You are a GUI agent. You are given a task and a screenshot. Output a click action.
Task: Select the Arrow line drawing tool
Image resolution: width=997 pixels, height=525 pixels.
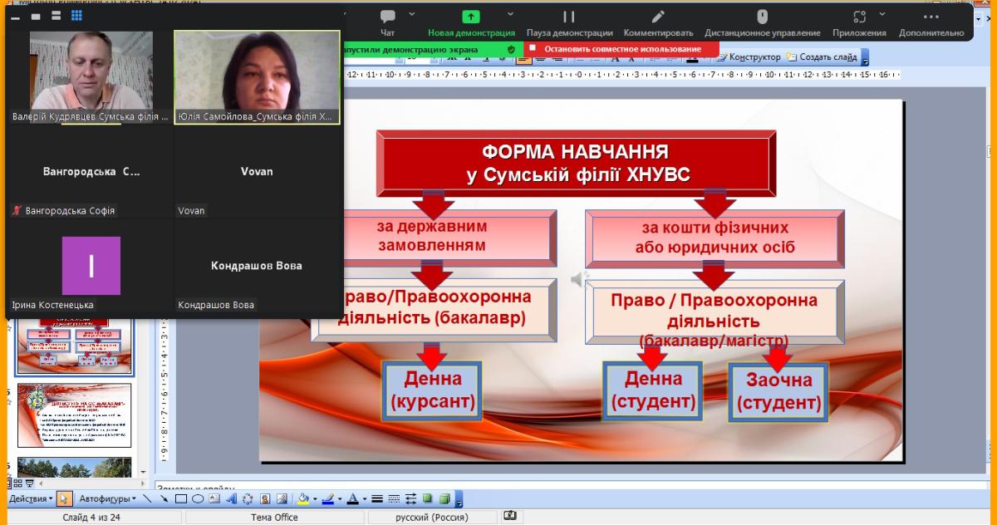[x=164, y=499]
